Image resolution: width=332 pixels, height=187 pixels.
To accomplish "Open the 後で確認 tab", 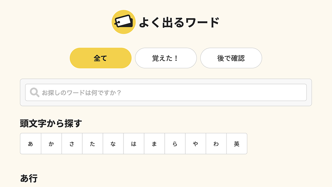I will click(x=231, y=58).
